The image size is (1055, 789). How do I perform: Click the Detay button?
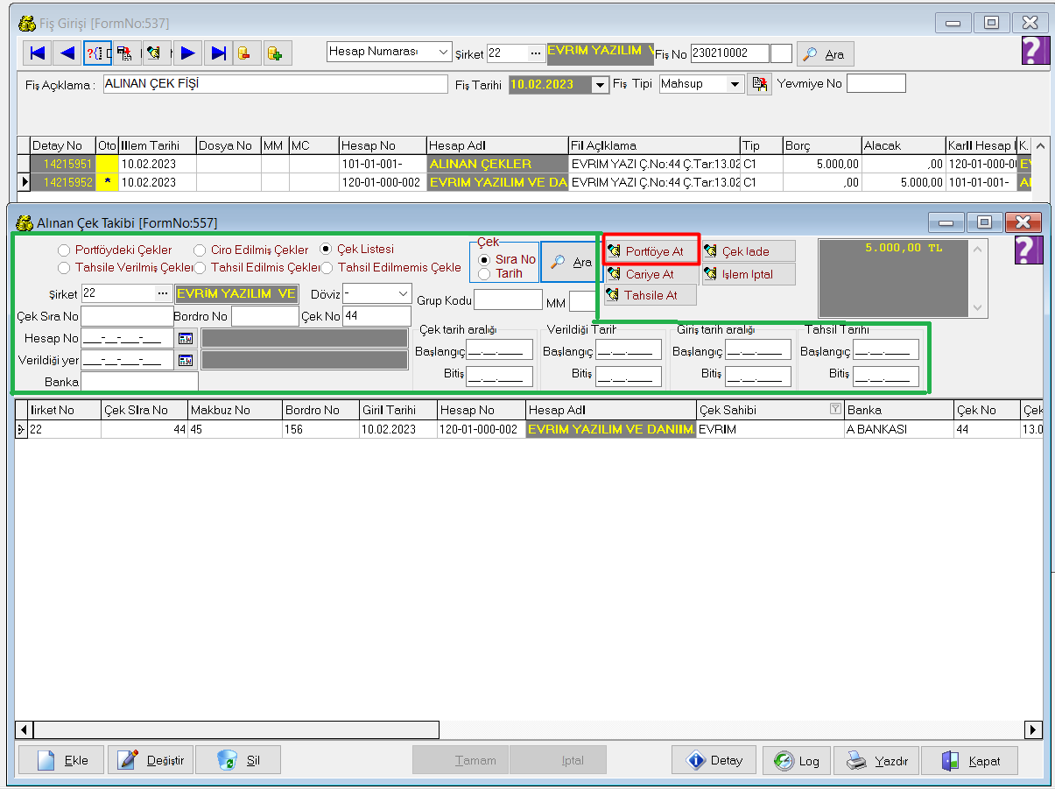[714, 760]
